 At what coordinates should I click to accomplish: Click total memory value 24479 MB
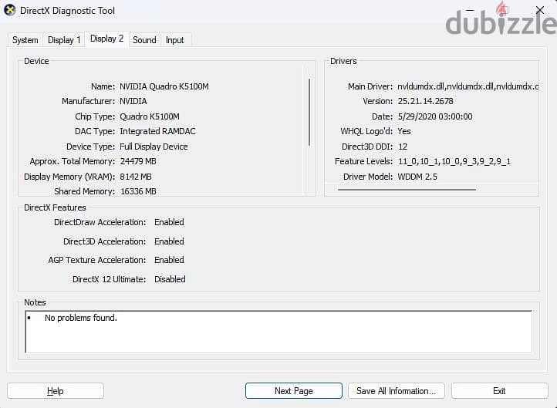pos(138,161)
